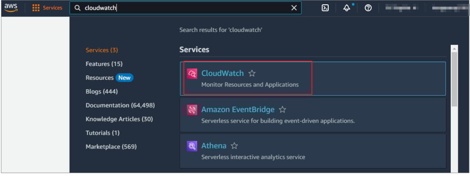Viewport: 470px width, 176px height.
Task: Open the CloudShell terminal icon
Action: (x=325, y=8)
